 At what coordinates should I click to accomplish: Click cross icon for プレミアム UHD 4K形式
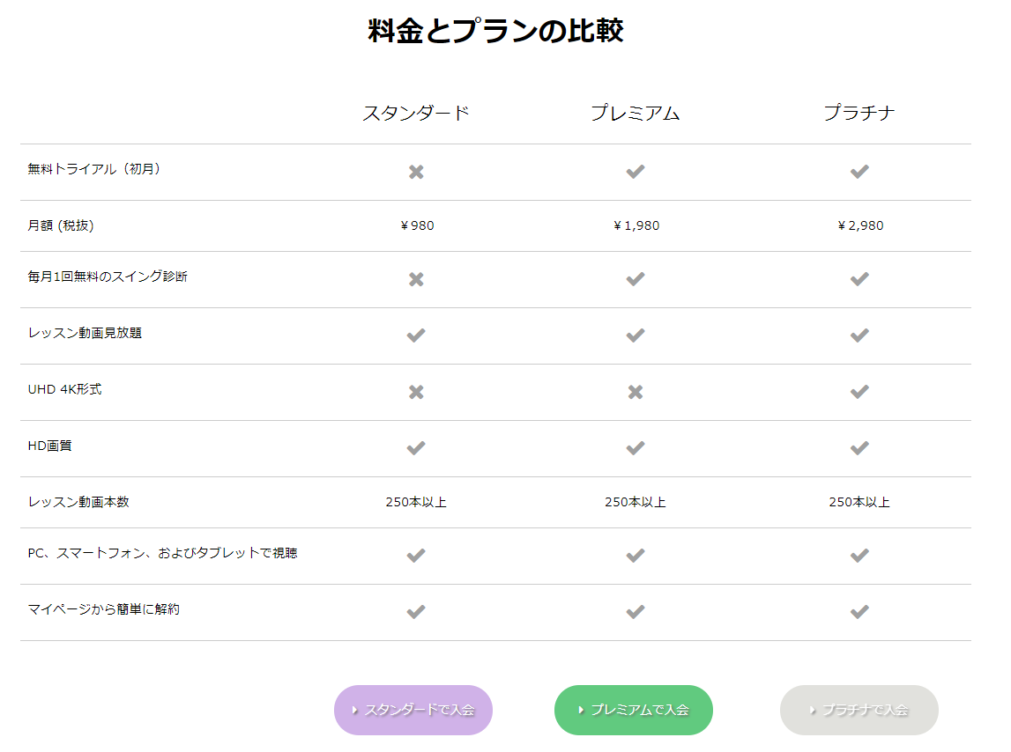(x=636, y=392)
